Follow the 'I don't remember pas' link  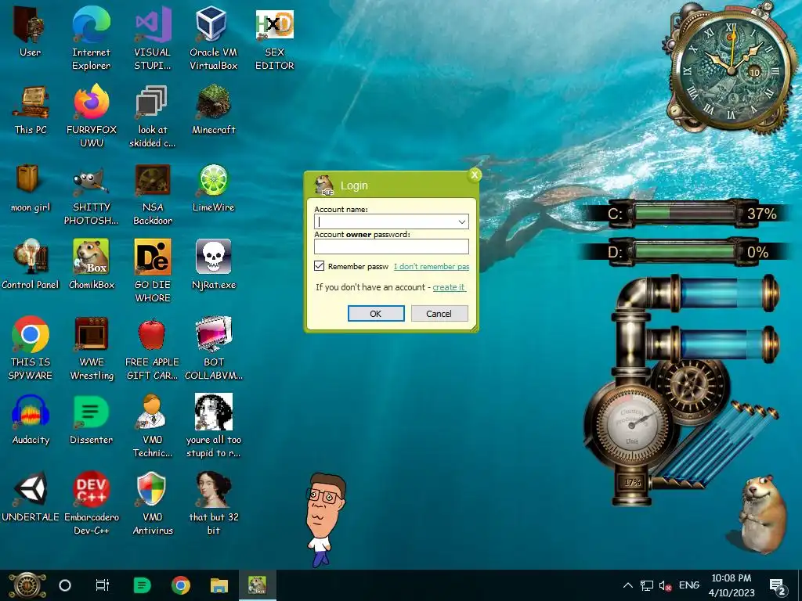click(x=432, y=266)
